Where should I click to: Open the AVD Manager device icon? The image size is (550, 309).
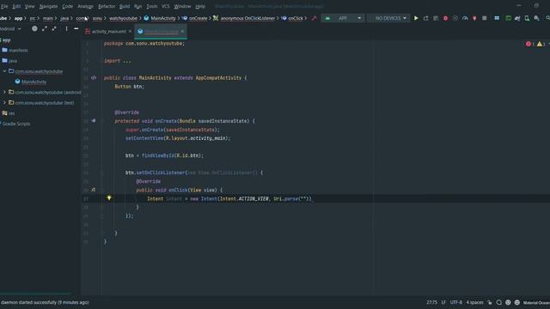click(x=527, y=18)
